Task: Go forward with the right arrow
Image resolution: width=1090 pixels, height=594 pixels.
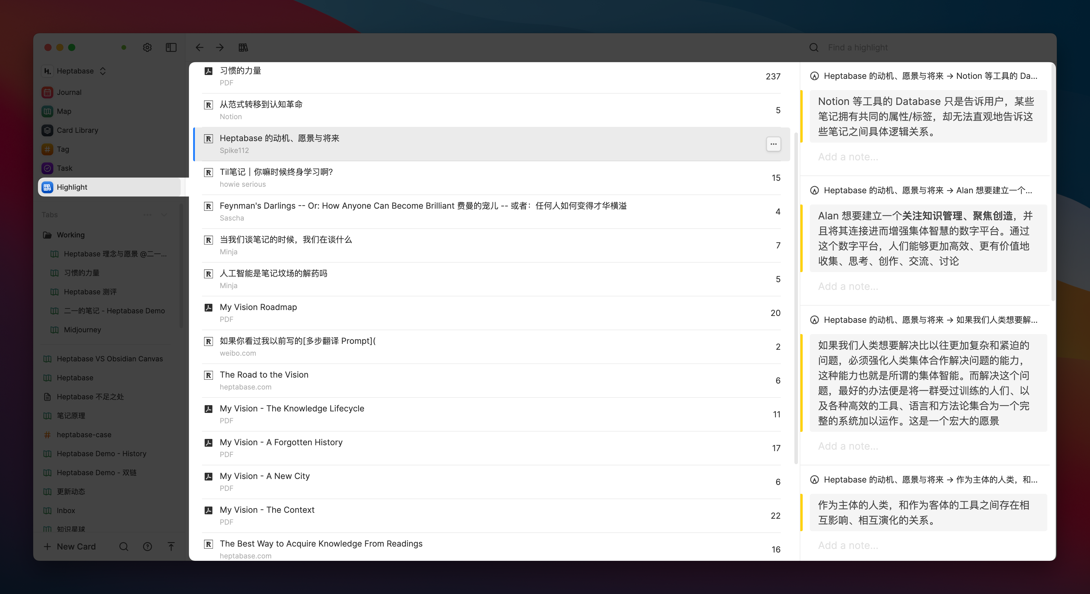Action: click(x=219, y=47)
